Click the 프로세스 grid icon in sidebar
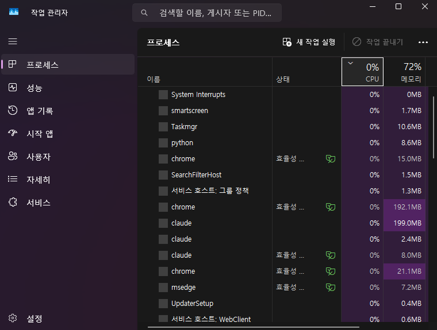The height and width of the screenshot is (330, 437). [12, 64]
